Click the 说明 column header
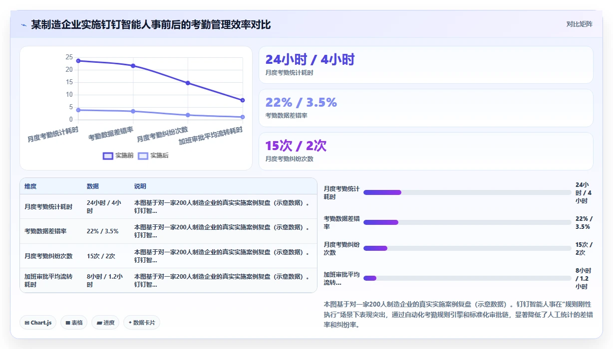 [x=140, y=186]
